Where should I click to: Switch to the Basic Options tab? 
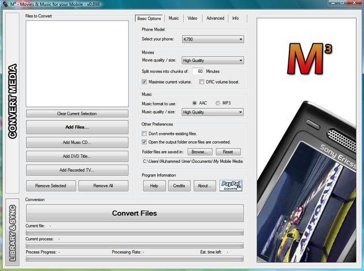149,18
